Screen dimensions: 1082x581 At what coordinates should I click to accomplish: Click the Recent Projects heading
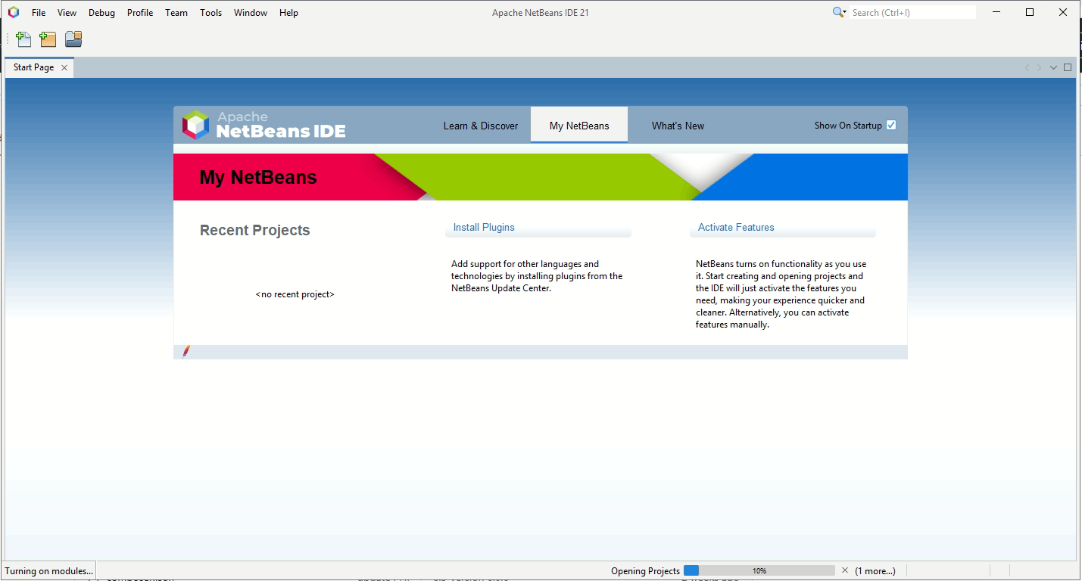[255, 230]
